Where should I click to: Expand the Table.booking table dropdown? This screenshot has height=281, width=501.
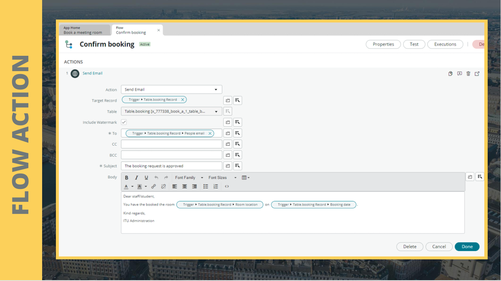(171, 112)
